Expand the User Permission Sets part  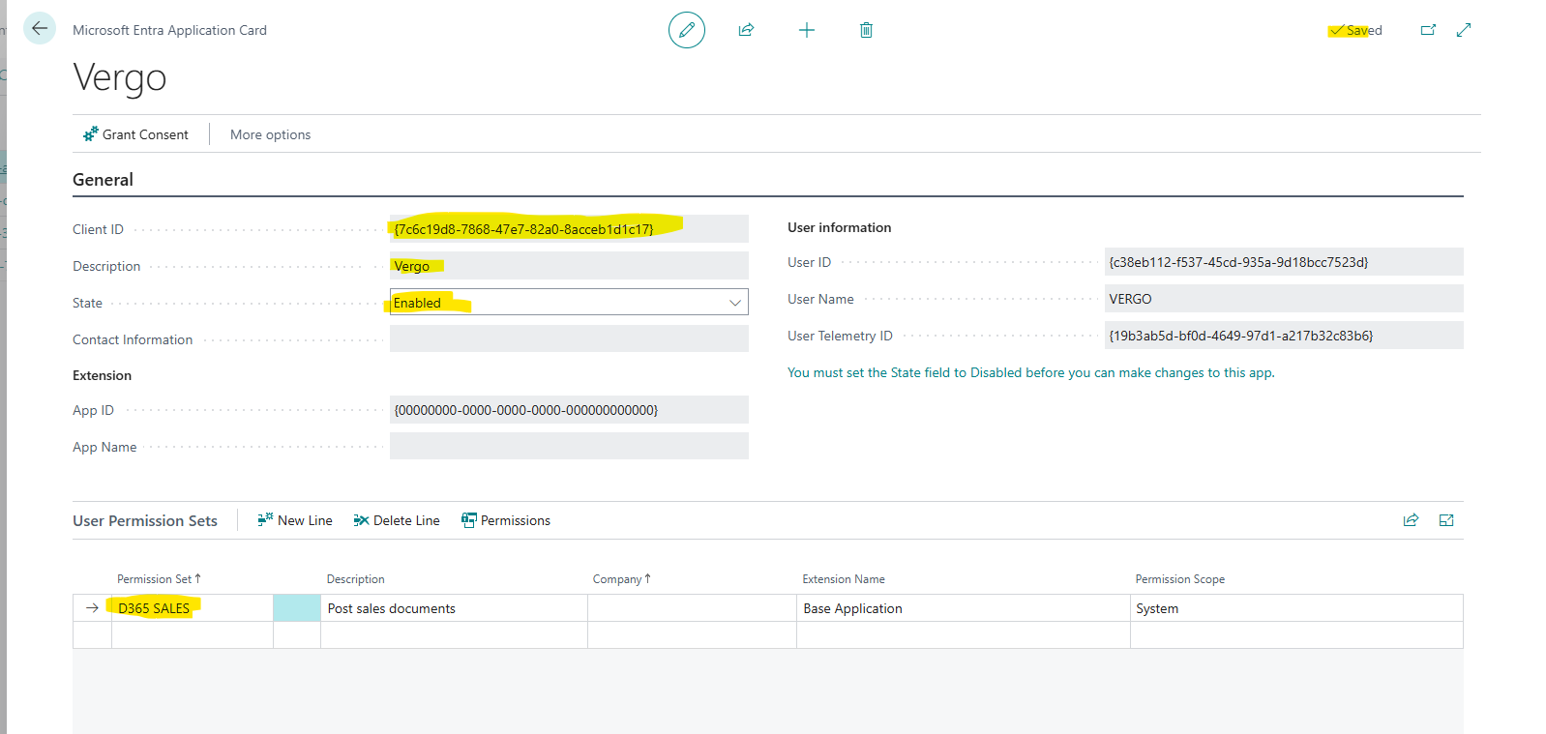tap(1446, 520)
